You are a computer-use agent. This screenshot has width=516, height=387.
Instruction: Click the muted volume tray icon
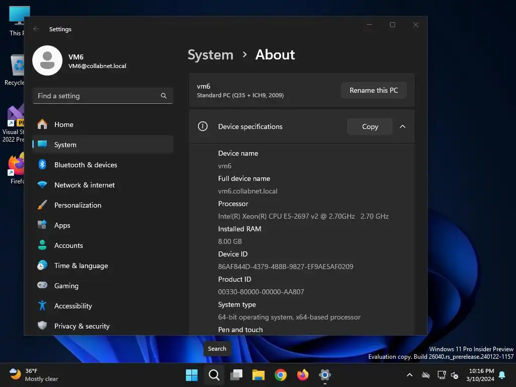[x=455, y=375]
